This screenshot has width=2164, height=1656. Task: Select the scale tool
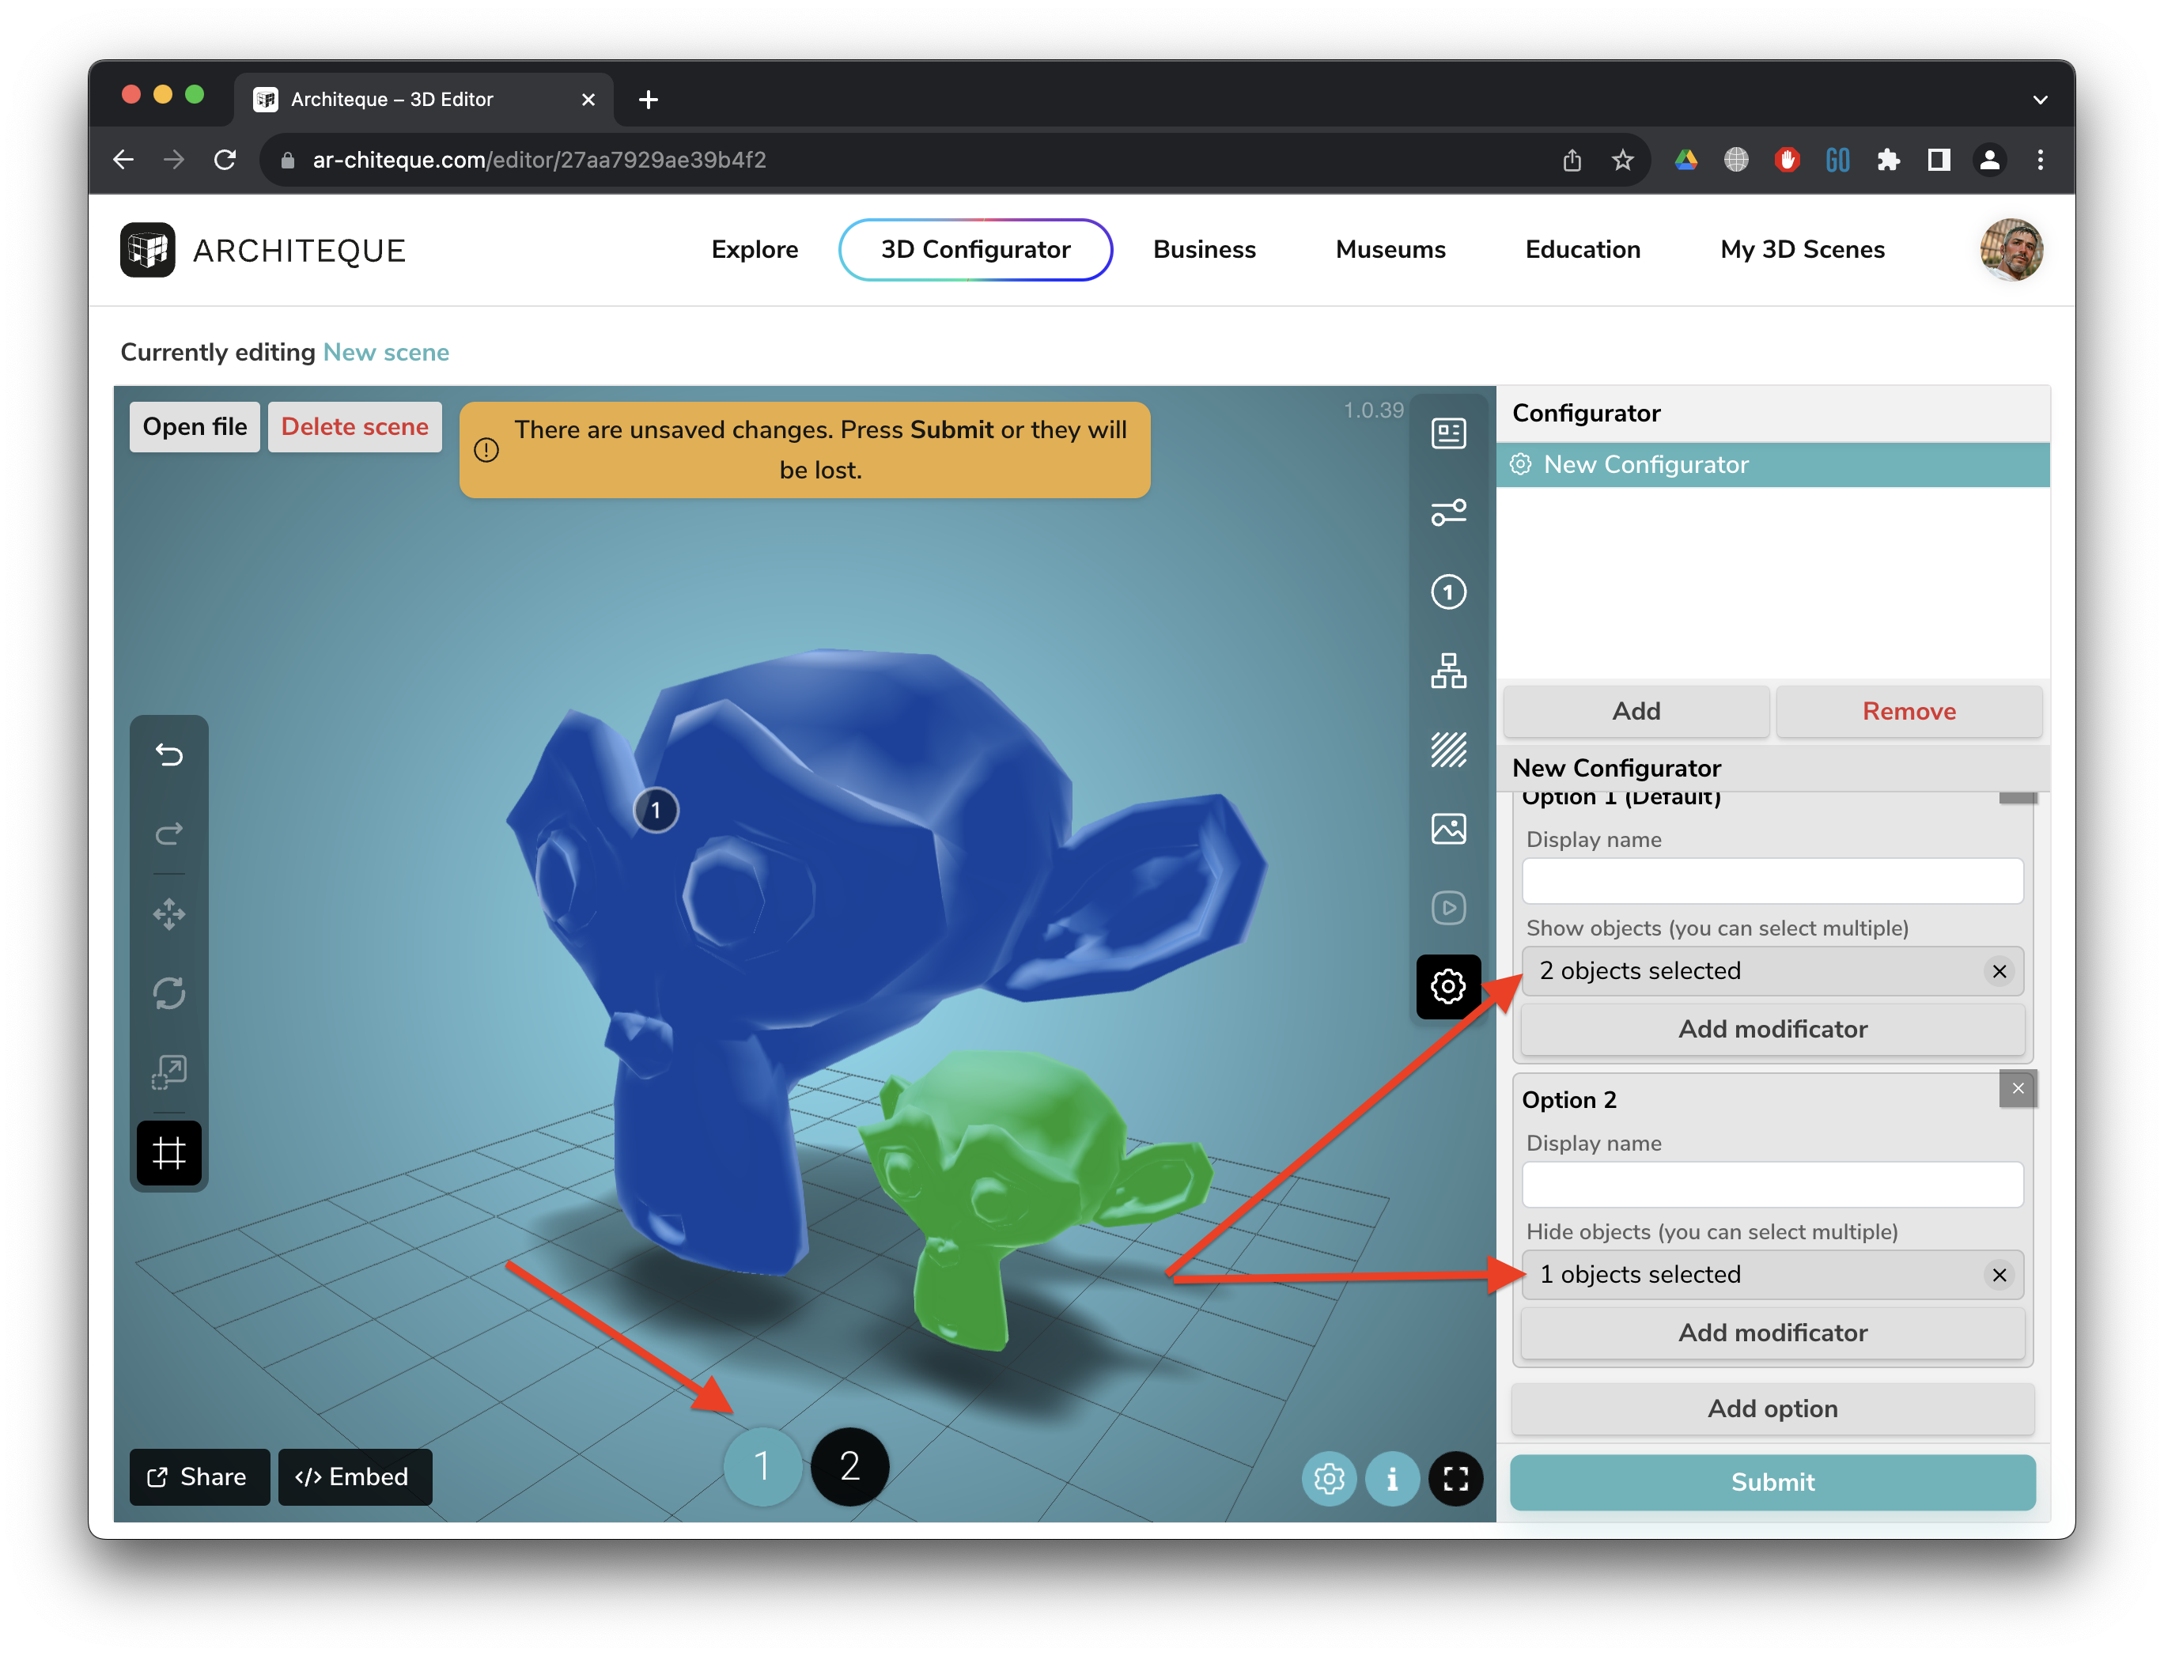pyautogui.click(x=168, y=1072)
